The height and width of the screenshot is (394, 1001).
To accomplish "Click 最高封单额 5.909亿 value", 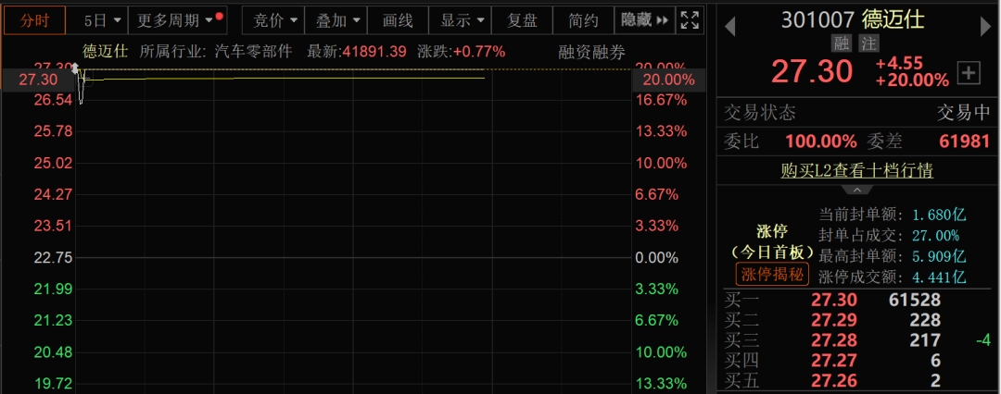I will point(939,257).
